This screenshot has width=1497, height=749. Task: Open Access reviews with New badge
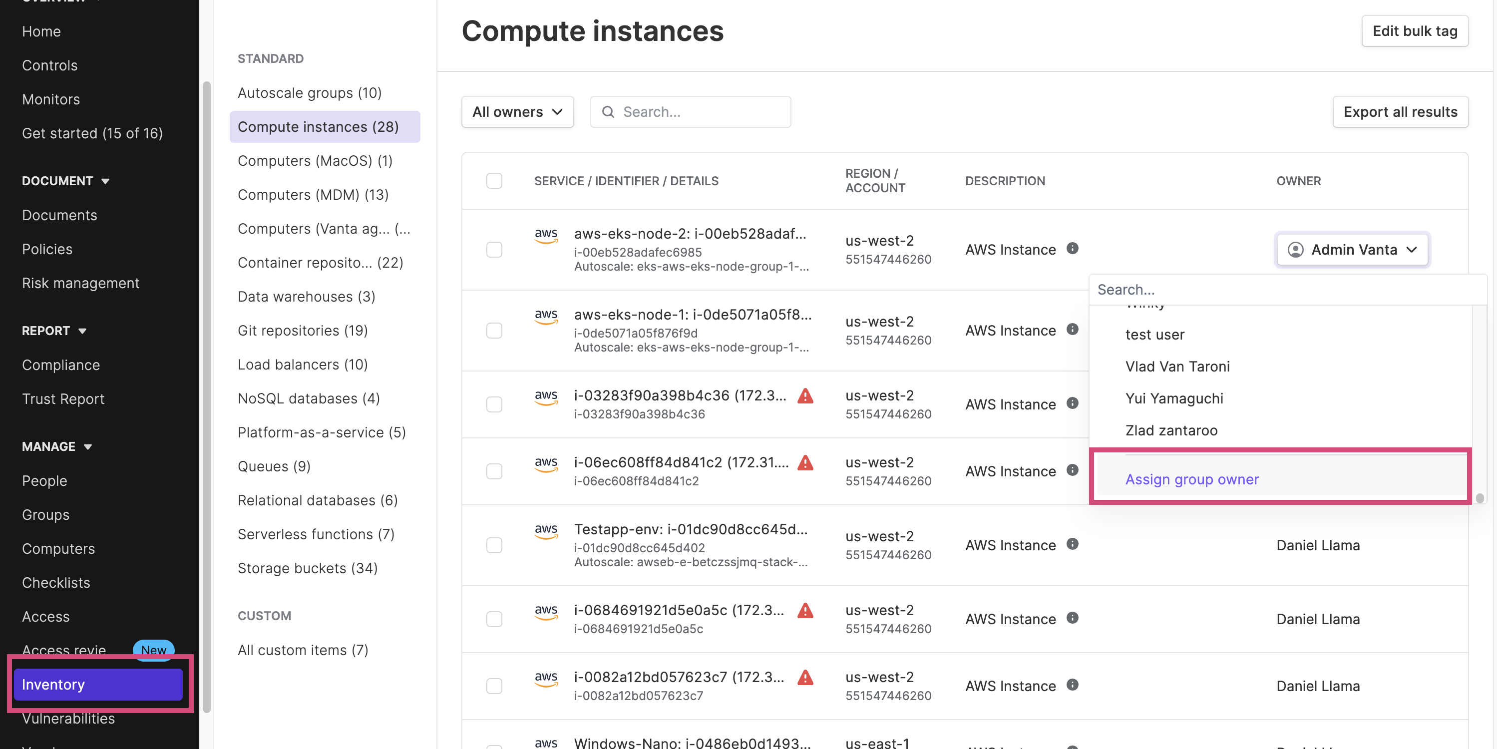pyautogui.click(x=98, y=650)
